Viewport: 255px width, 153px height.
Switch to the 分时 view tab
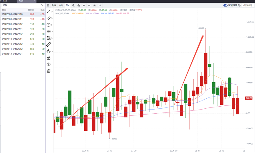(x=61, y=6)
